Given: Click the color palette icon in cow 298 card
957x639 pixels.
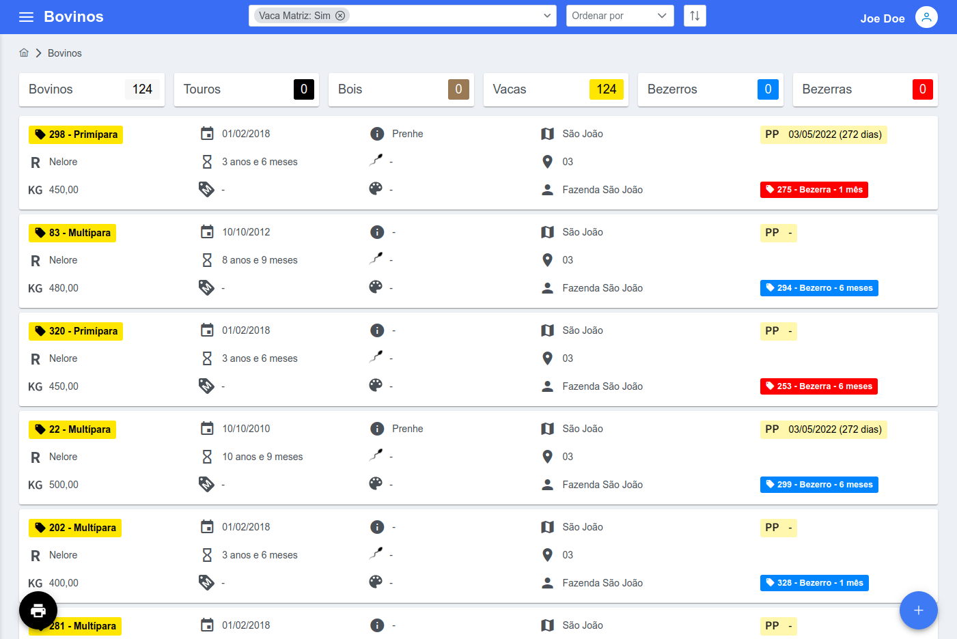Looking at the screenshot, I should coord(376,188).
